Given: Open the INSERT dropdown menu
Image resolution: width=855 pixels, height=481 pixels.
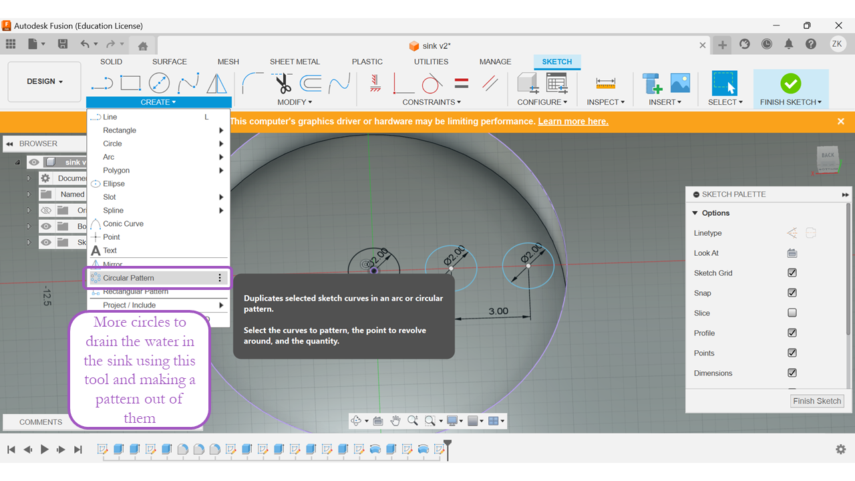Looking at the screenshot, I should coord(665,102).
